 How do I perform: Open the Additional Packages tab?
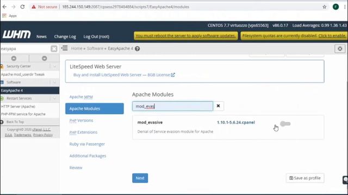[x=88, y=156]
